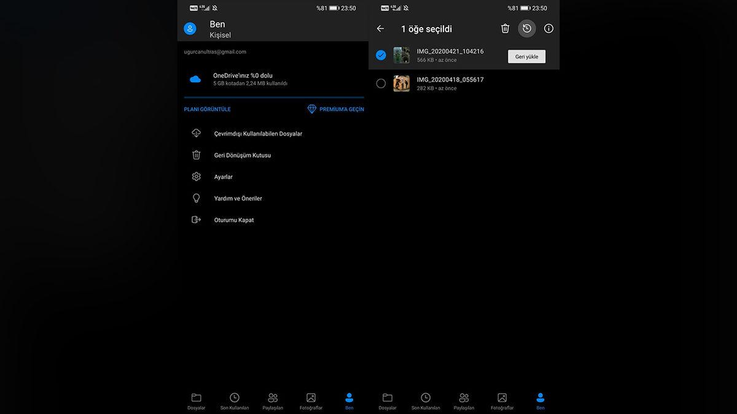The width and height of the screenshot is (737, 414).
Task: Go back with the left arrow icon
Action: tap(380, 29)
